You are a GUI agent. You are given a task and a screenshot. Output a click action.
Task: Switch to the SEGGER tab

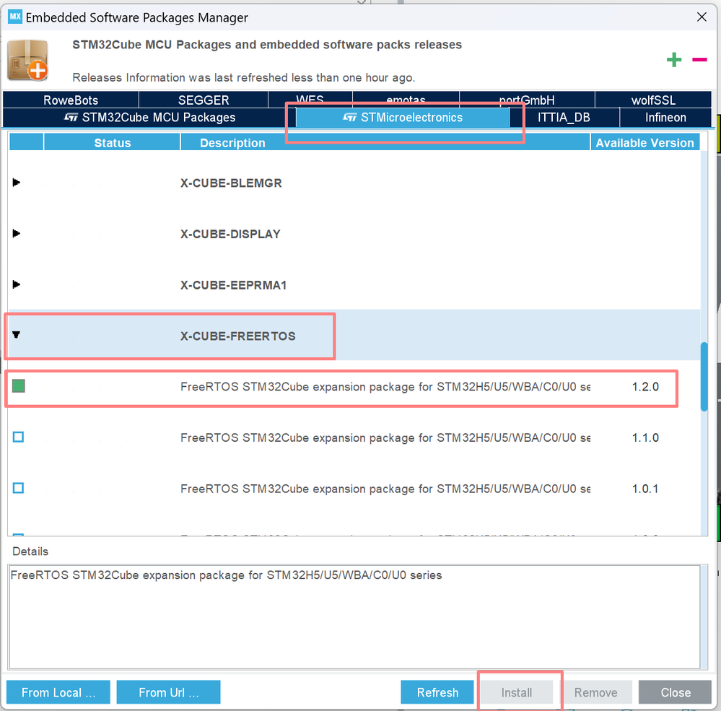click(x=204, y=100)
